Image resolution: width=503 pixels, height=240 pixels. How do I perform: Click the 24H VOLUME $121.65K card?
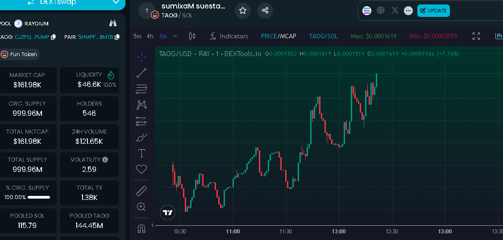(89, 137)
